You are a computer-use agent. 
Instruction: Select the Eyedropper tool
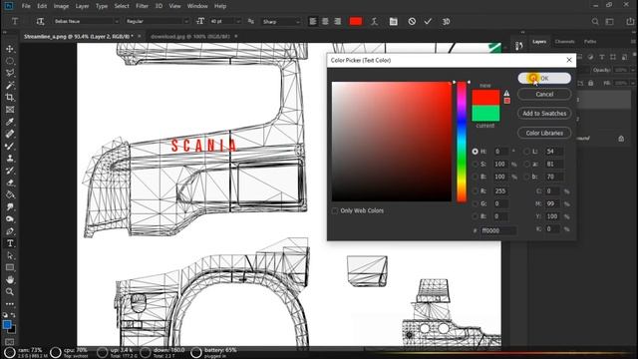10,122
